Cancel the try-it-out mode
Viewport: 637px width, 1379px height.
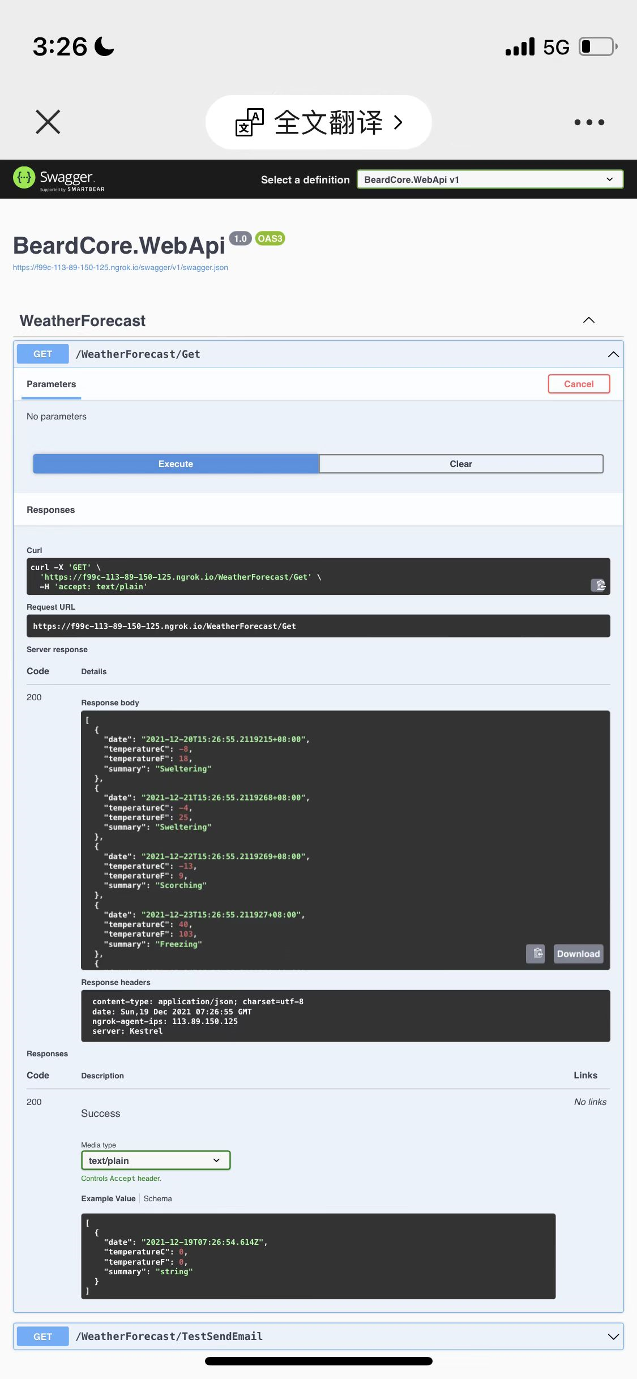[579, 384]
